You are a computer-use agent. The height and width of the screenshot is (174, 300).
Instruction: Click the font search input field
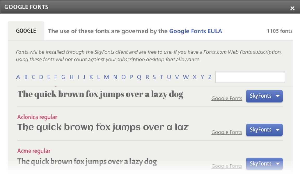250,77
